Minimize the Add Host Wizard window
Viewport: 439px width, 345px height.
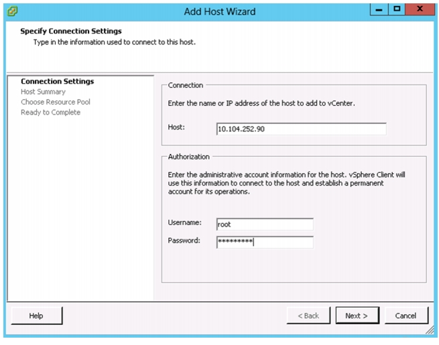(x=379, y=9)
